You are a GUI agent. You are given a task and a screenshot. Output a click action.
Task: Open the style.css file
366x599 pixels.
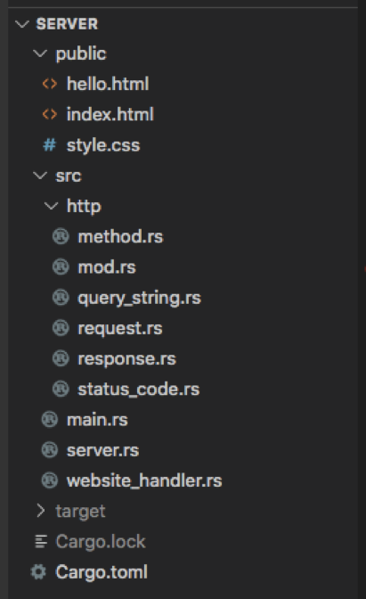(103, 145)
